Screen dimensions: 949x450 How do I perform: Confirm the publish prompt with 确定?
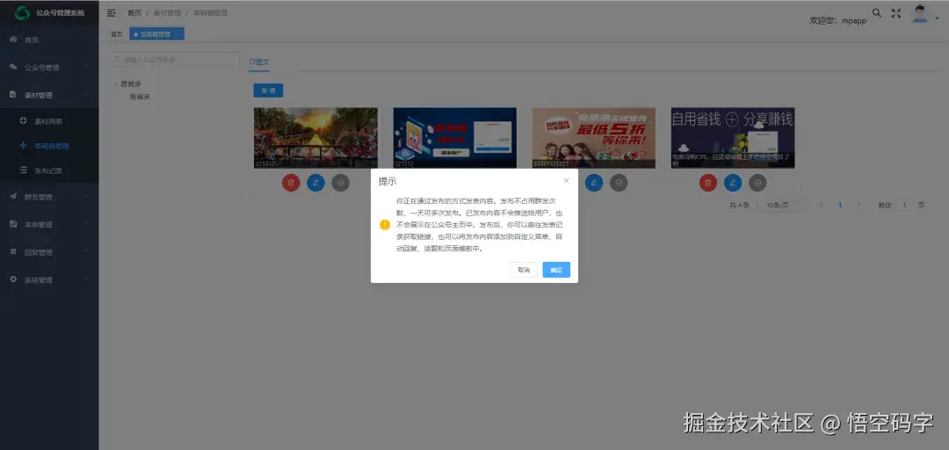tap(556, 270)
